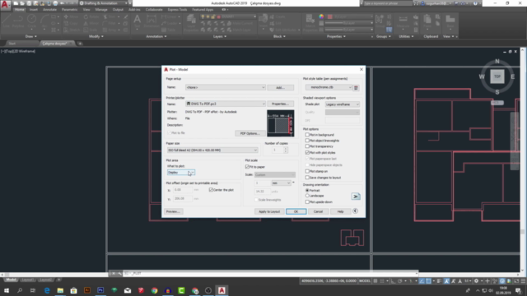Viewport: 527px width, 296px height.
Task: Click the Group icon in Groups panel
Action: (380, 21)
